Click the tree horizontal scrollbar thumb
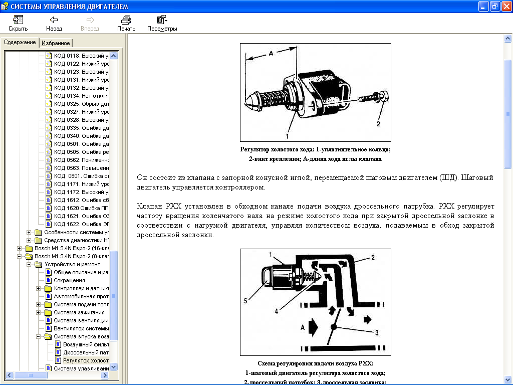The height and width of the screenshot is (385, 513). pos(31,375)
